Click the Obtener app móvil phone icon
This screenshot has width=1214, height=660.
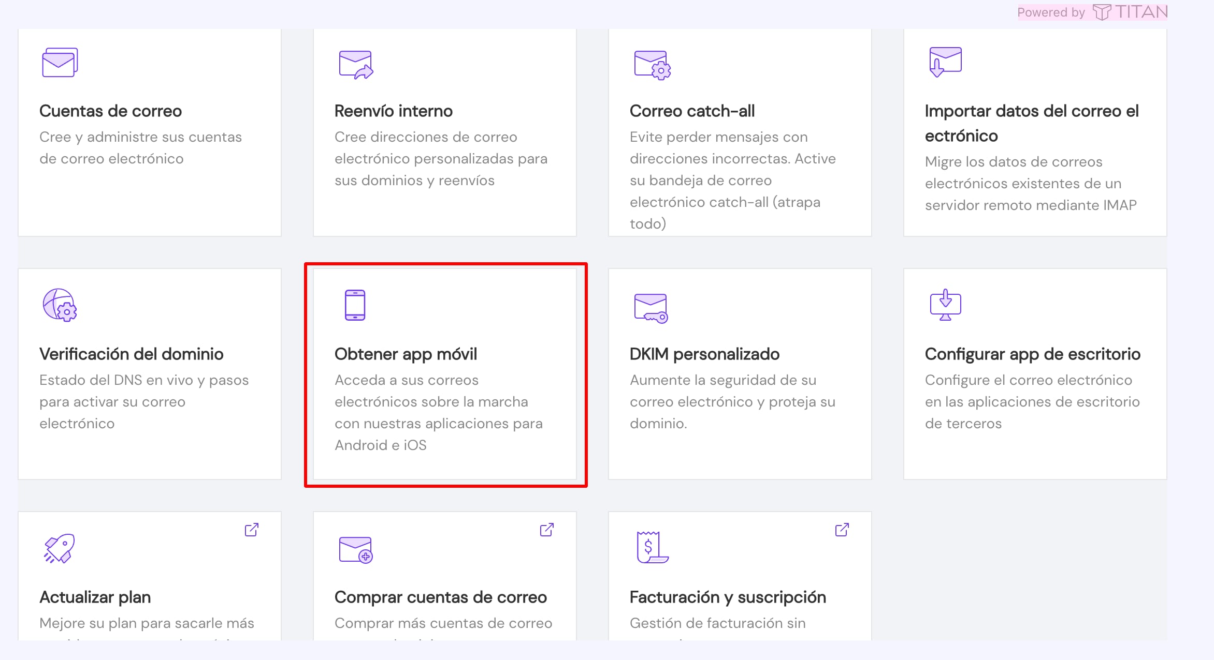coord(355,305)
